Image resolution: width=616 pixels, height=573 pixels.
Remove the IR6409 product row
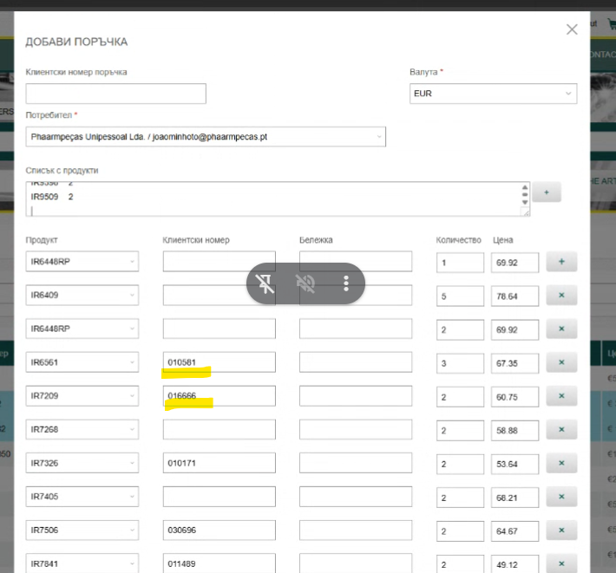pos(560,296)
